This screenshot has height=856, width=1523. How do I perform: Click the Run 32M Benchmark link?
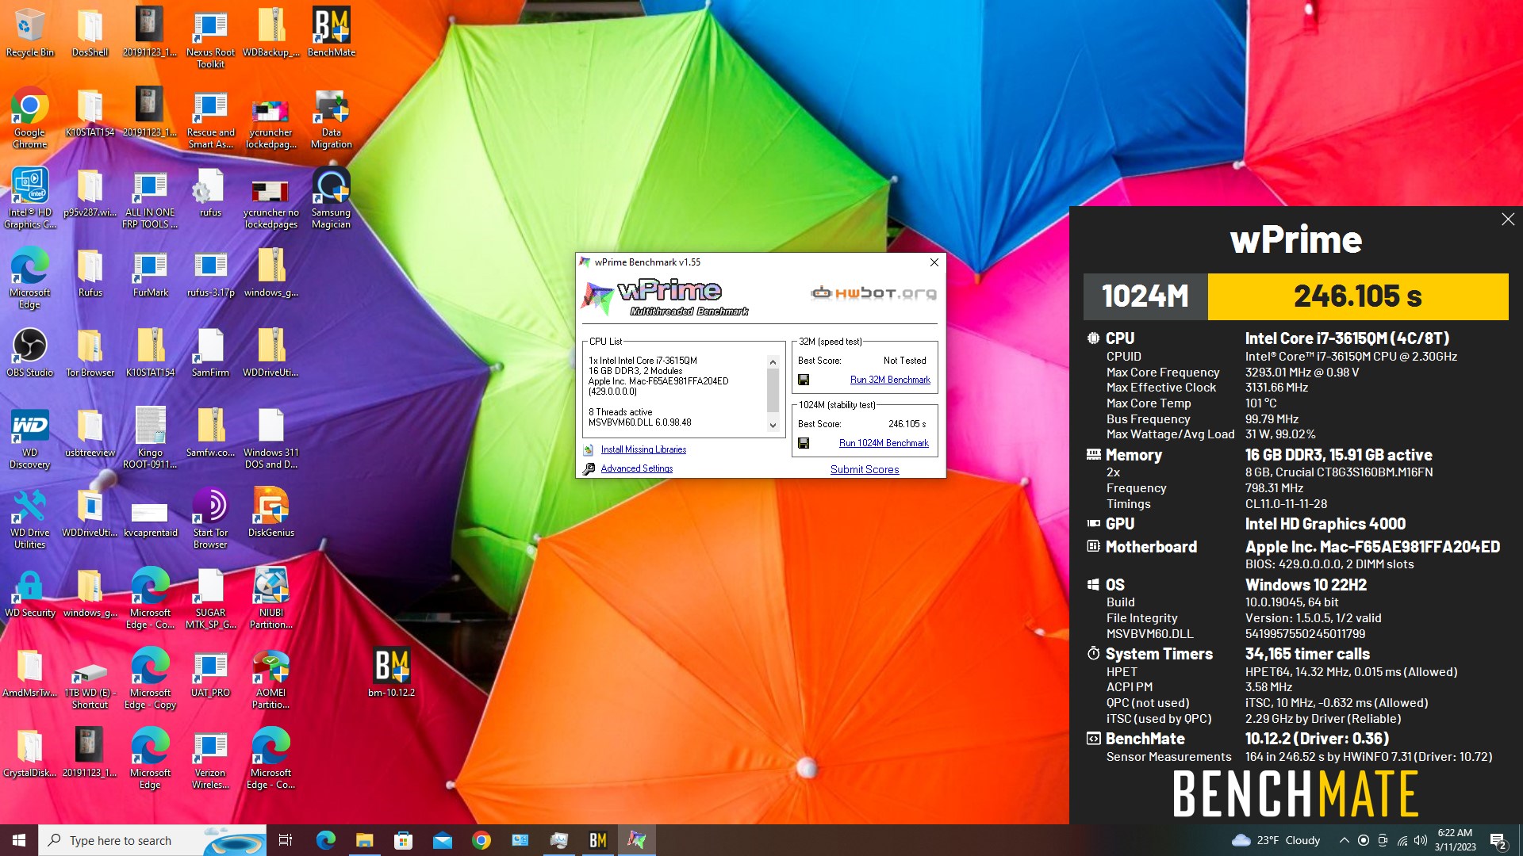pyautogui.click(x=890, y=380)
